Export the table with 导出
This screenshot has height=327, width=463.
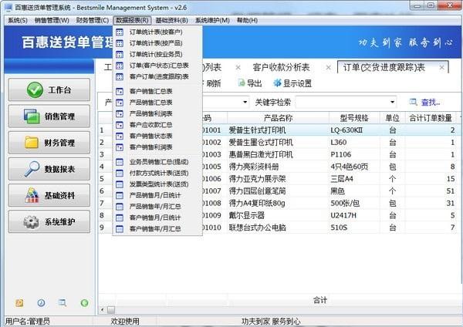pos(250,83)
